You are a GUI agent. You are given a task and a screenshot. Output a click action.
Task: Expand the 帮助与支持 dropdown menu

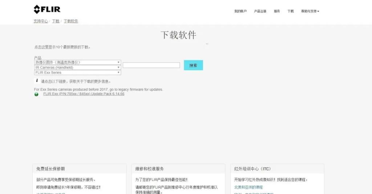click(310, 11)
